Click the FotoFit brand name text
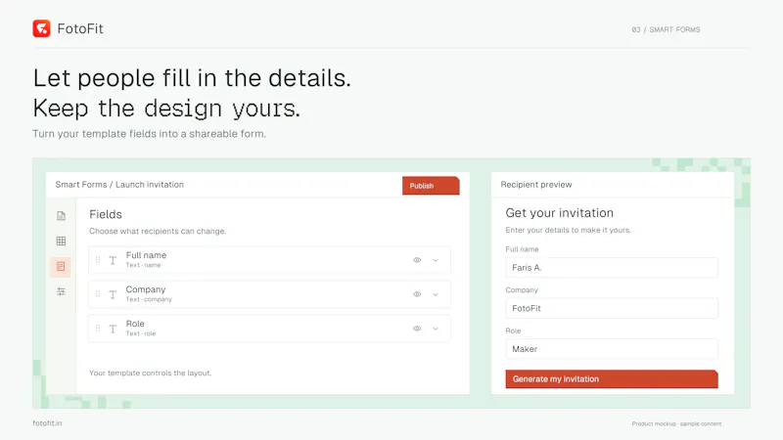This screenshot has height=440, width=783. click(x=80, y=28)
